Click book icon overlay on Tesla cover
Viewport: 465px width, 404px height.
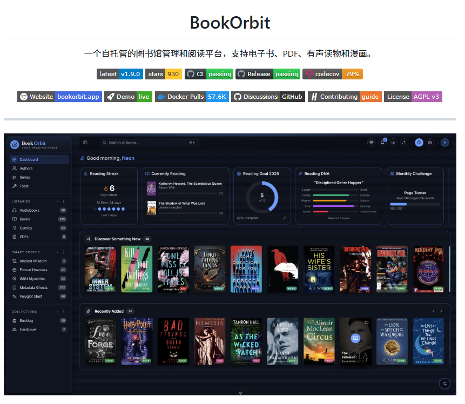[355, 338]
